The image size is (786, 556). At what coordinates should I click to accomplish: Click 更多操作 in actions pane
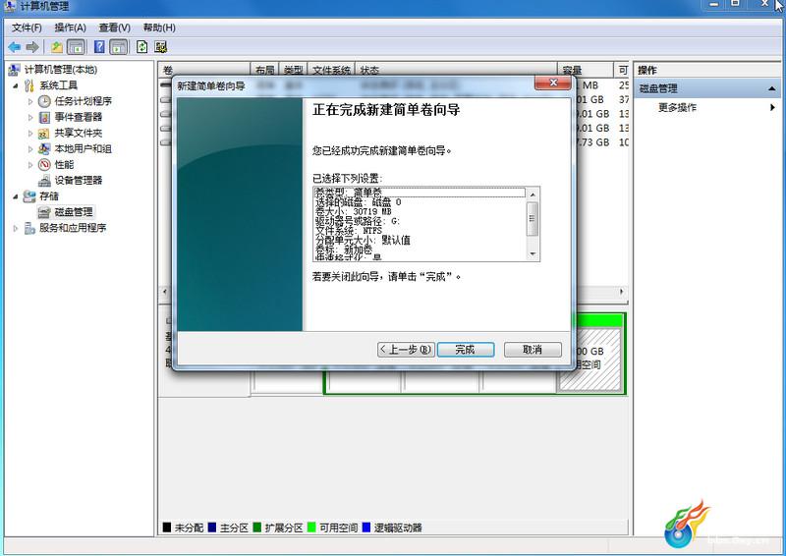click(x=677, y=107)
